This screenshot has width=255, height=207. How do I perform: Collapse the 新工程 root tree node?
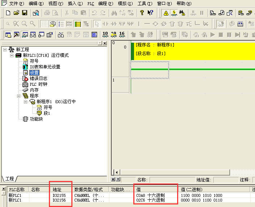tap(5, 50)
